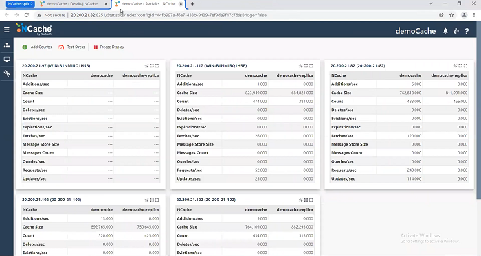Click first icon in 20.200.21.117 panel header

(x=301, y=65)
